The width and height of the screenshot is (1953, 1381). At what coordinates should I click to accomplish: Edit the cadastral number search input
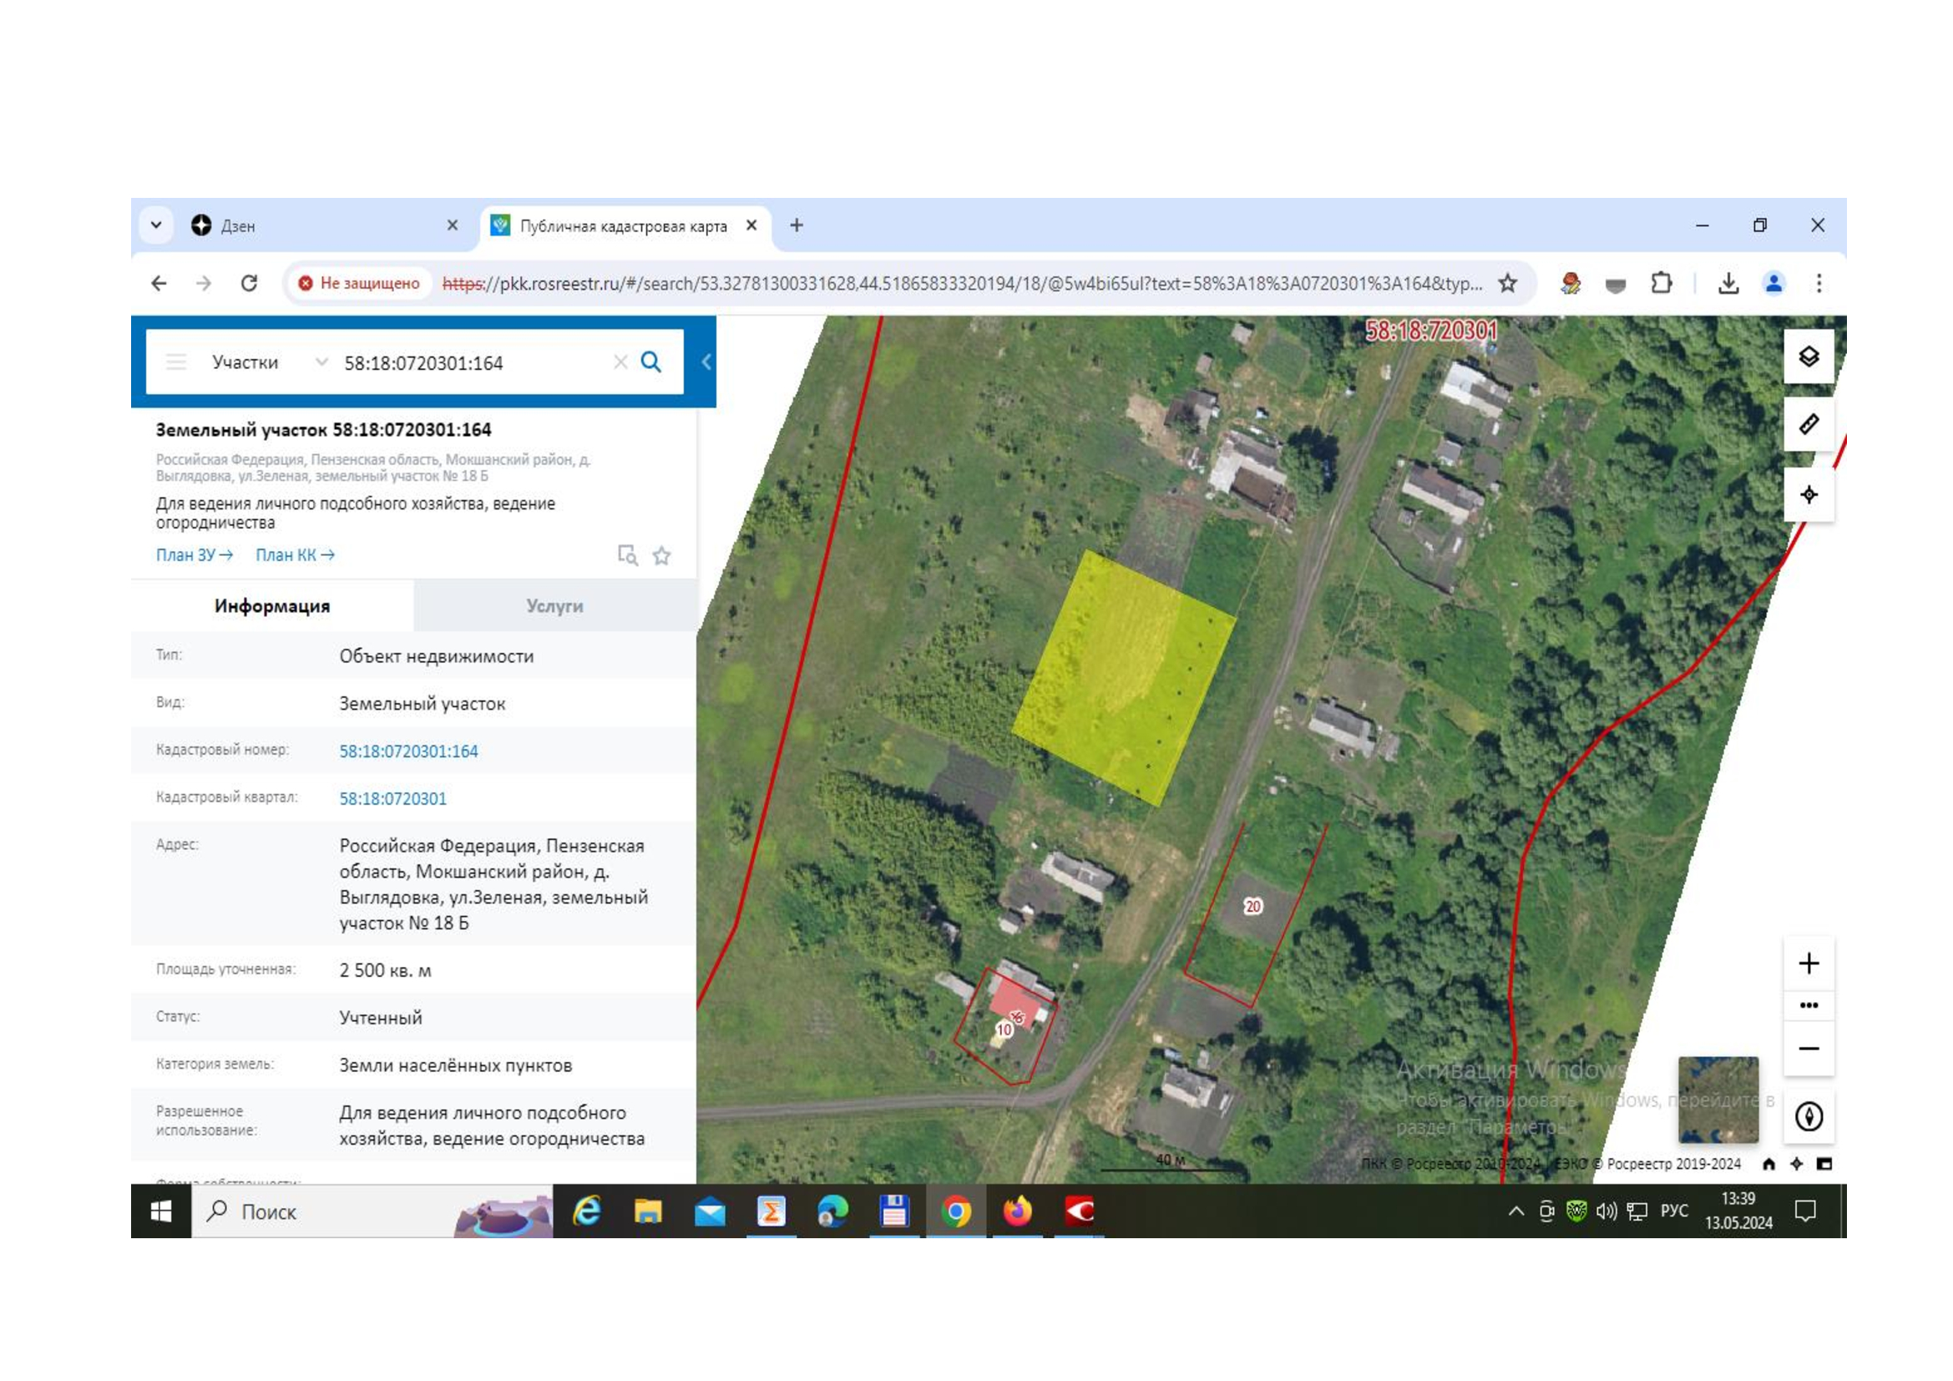point(472,363)
